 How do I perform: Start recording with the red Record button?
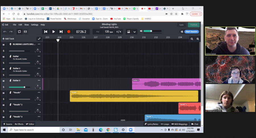coord(69,32)
